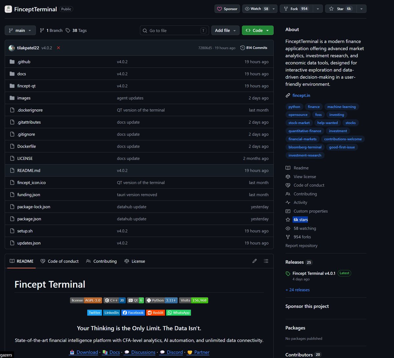Screen dimensions: 394x358
Task: Open the 814 Commits history
Action: point(254,48)
